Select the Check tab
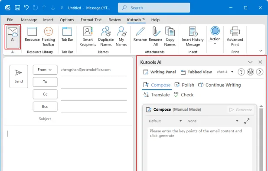The width and height of the screenshot is (268, 171). click(183, 95)
